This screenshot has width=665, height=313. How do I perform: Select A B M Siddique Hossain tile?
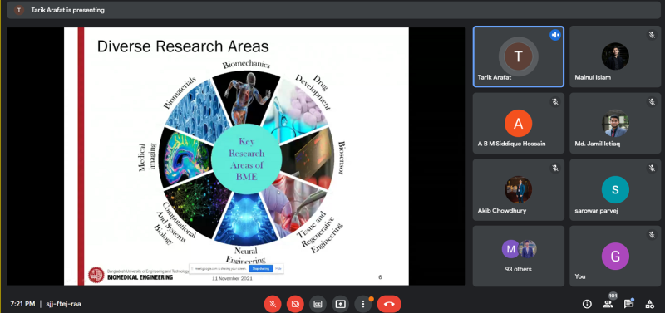coord(518,123)
